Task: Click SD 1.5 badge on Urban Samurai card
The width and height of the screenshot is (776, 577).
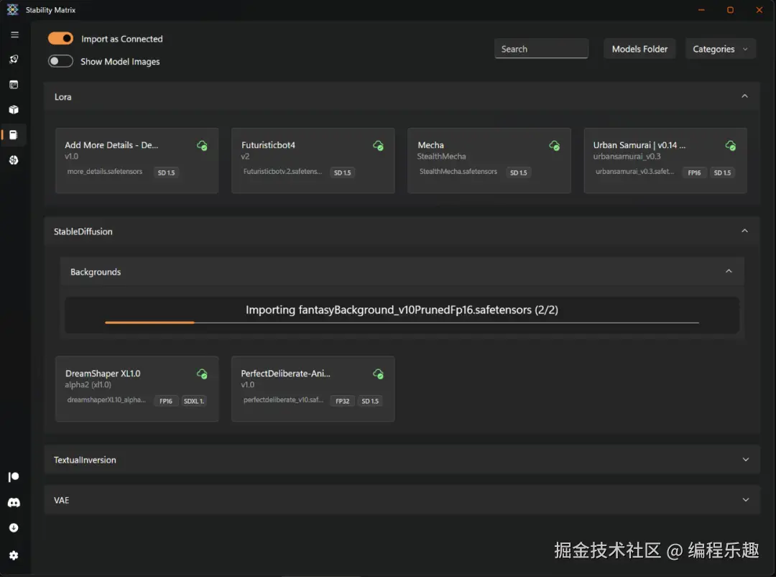Action: pos(723,172)
